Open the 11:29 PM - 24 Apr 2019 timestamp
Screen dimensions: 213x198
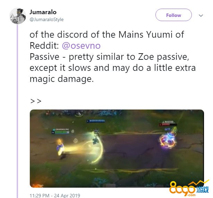[x=55, y=196]
